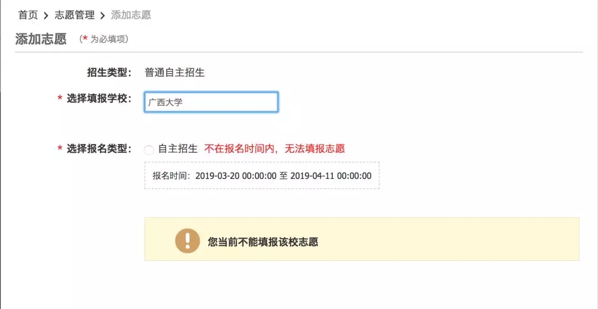This screenshot has height=309, width=598.
Task: Click the 您当前不能填报该校志愿 warning text
Action: tap(262, 242)
